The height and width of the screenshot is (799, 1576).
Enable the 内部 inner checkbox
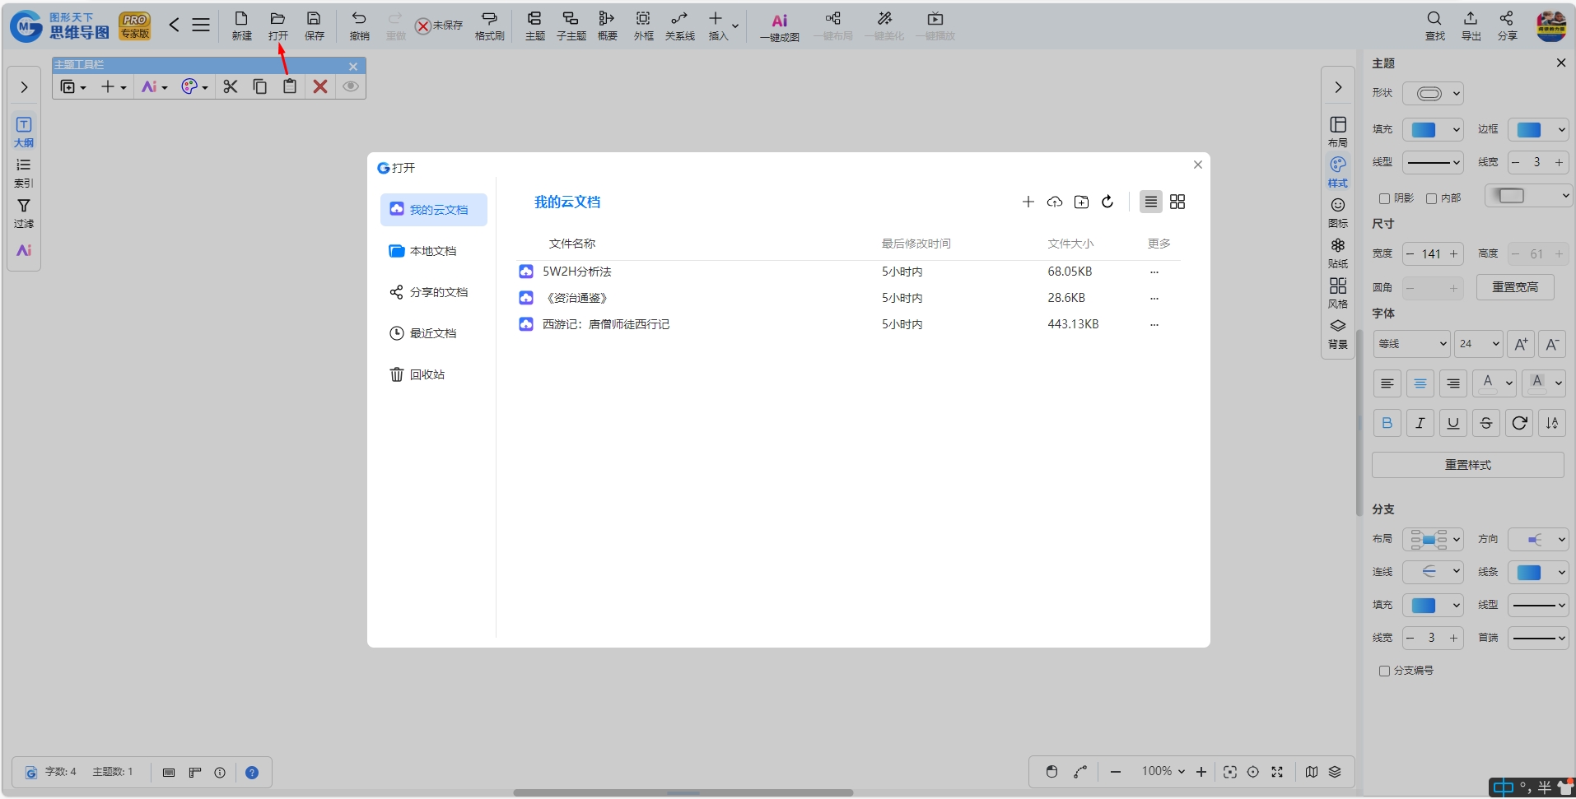click(x=1431, y=198)
